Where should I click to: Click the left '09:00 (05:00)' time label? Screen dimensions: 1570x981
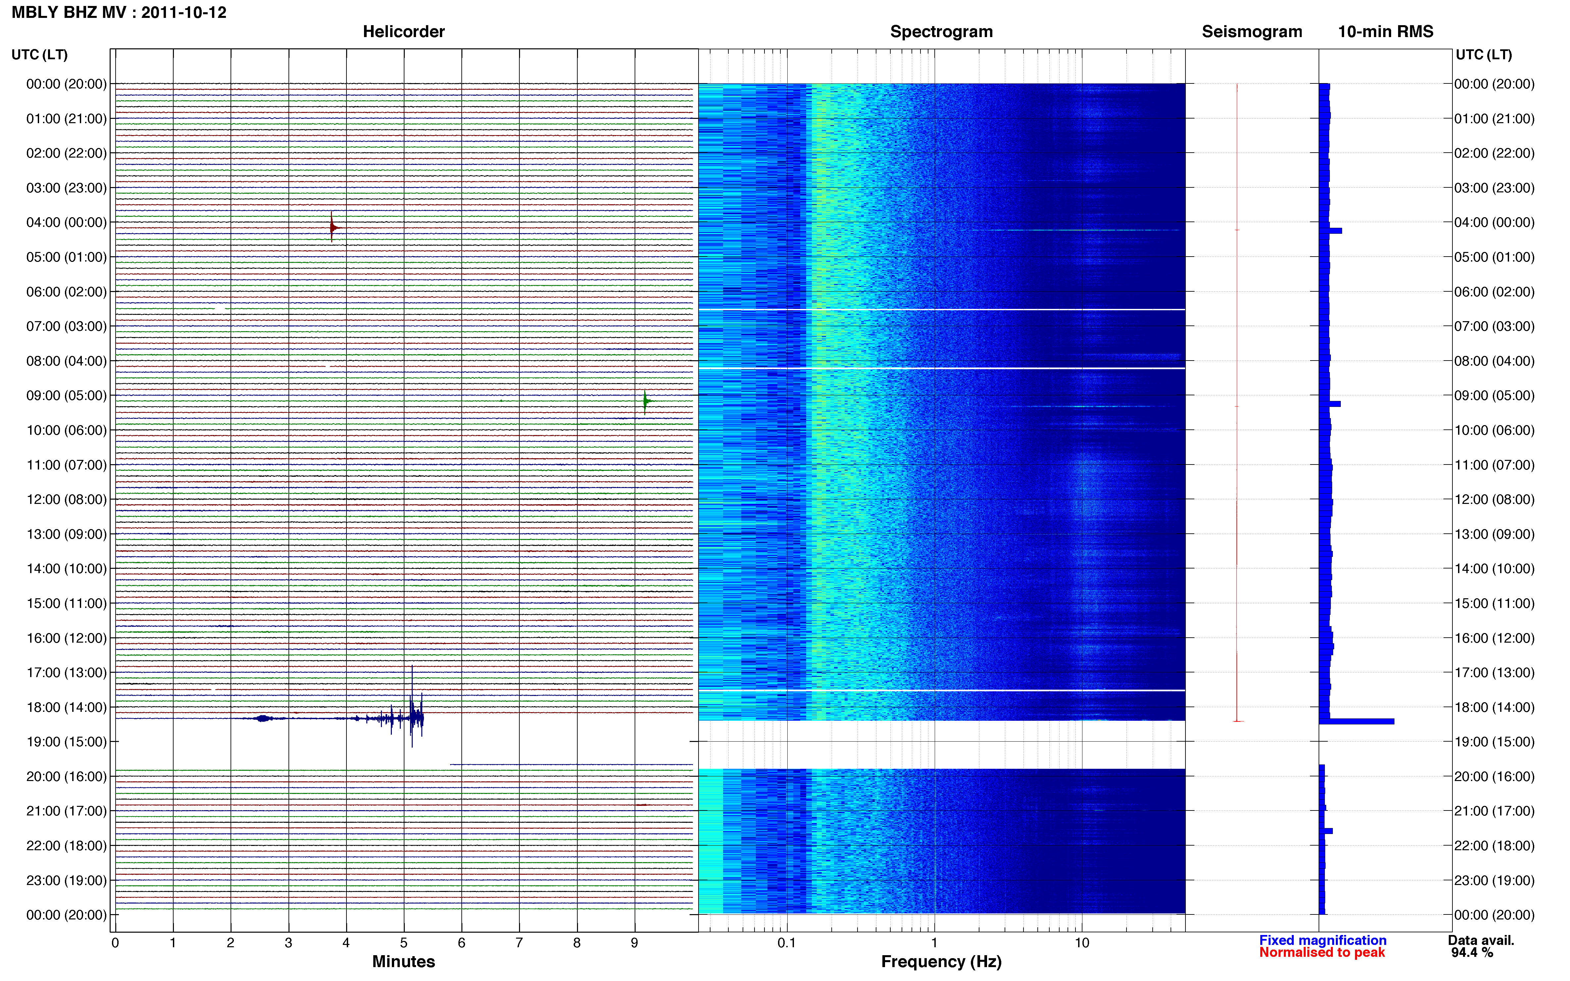[x=66, y=395]
